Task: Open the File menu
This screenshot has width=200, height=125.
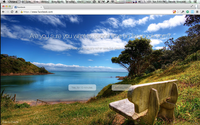Action: (x=22, y=2)
